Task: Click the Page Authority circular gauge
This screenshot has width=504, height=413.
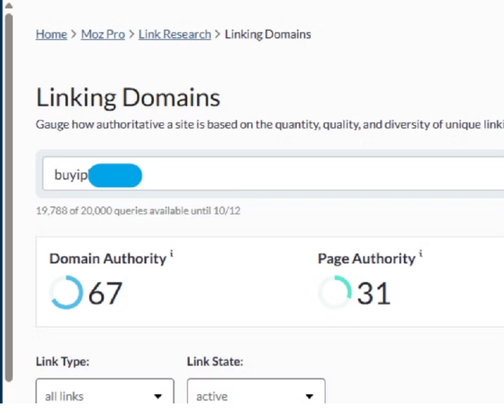Action: coord(334,292)
